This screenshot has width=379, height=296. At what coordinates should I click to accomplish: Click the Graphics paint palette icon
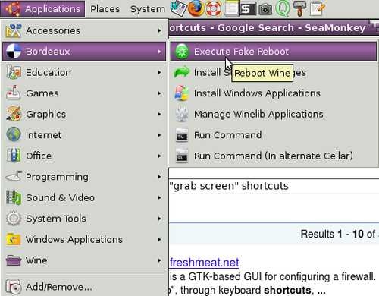(14, 114)
